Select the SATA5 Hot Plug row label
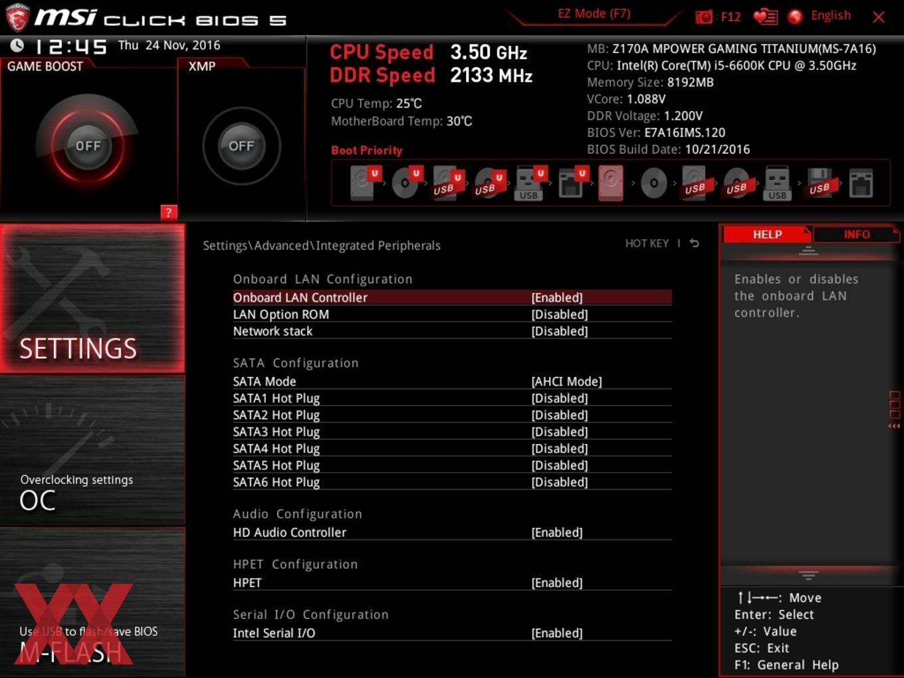Viewport: 904px width, 678px height. pos(276,465)
